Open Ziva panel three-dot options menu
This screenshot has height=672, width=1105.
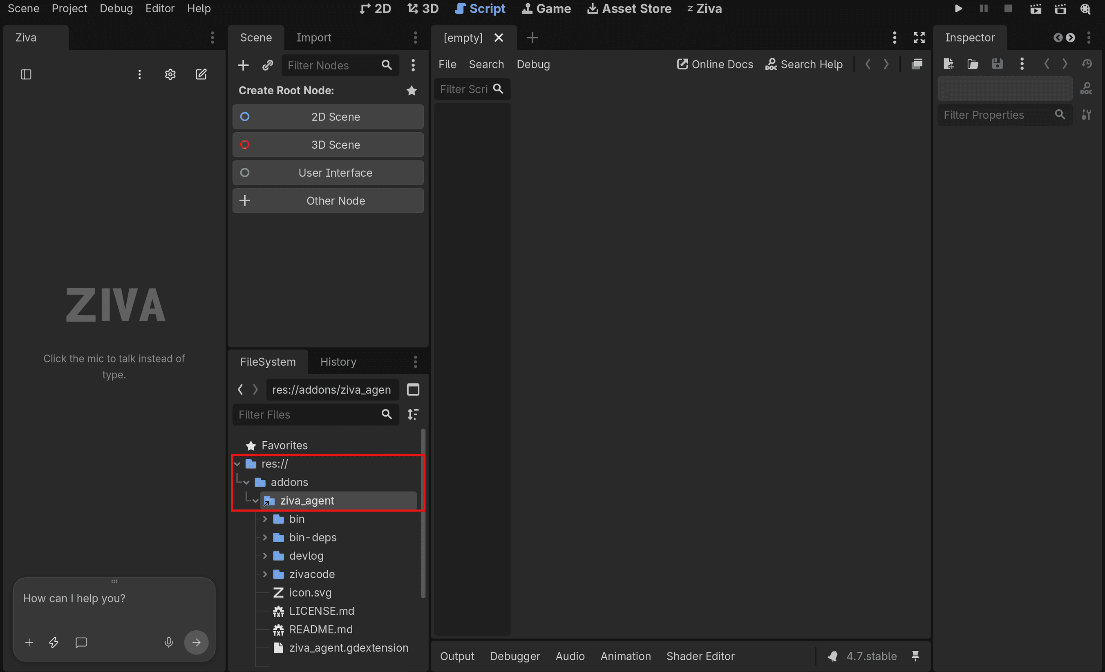139,74
